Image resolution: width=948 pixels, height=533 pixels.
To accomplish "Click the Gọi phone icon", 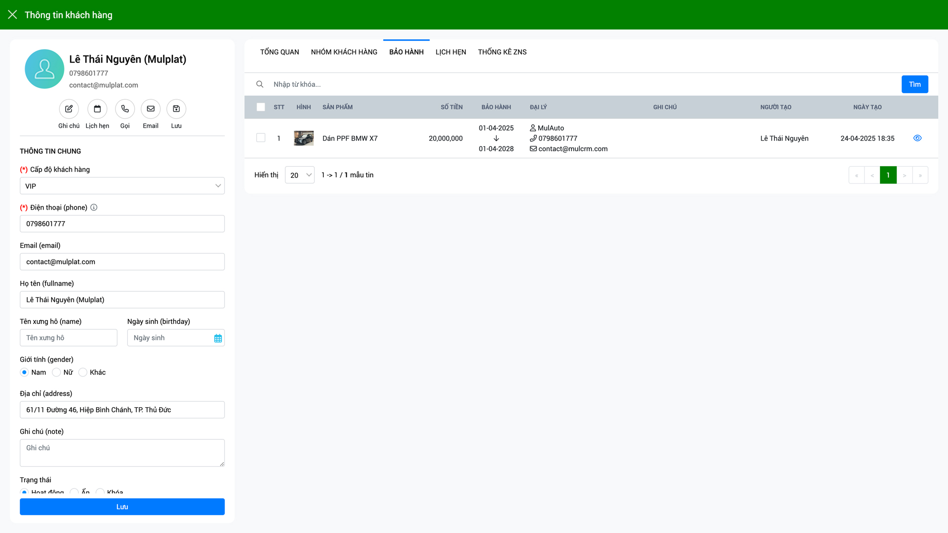I will (x=125, y=109).
